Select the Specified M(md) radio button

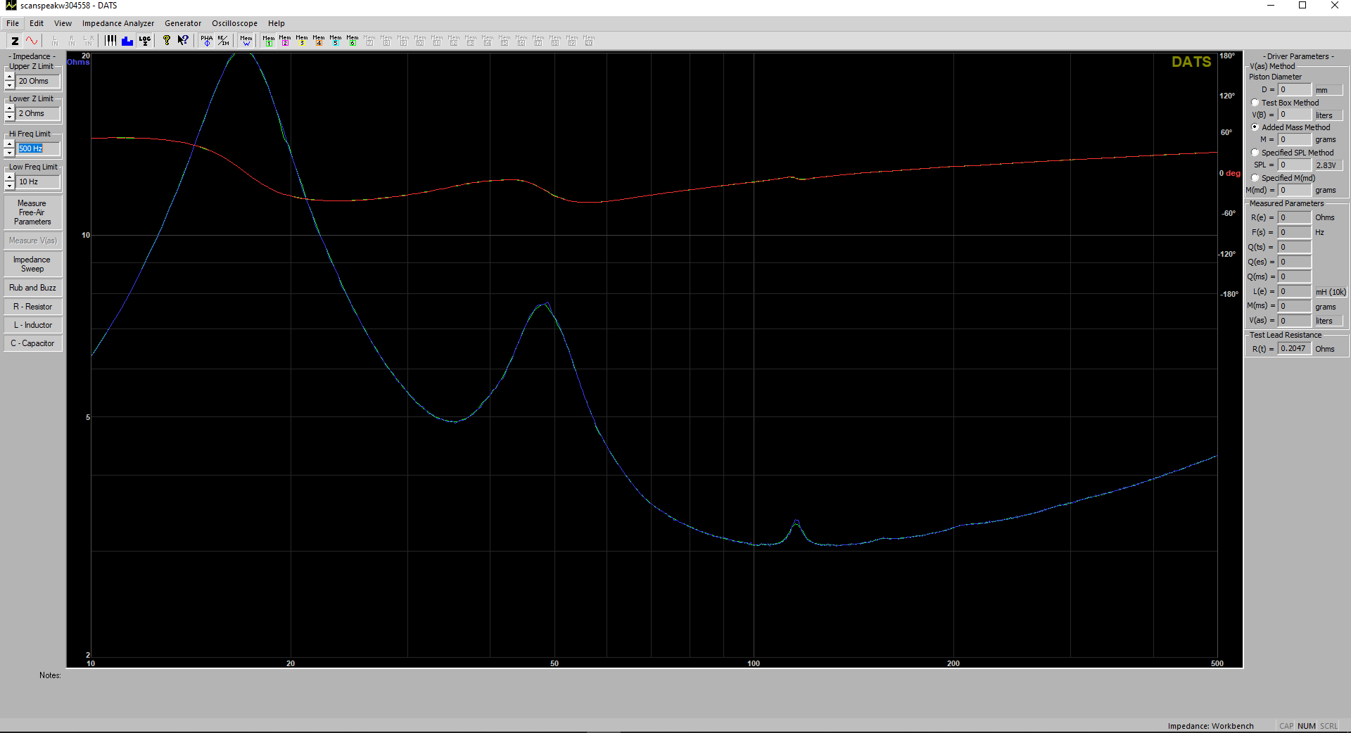1255,178
